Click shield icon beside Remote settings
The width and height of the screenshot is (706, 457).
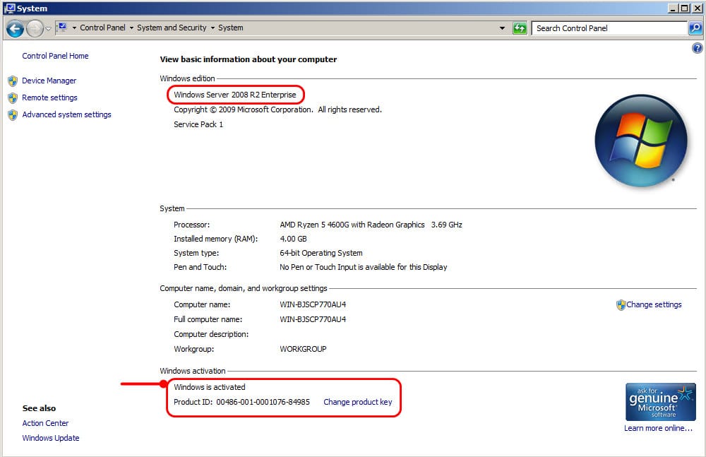13,97
